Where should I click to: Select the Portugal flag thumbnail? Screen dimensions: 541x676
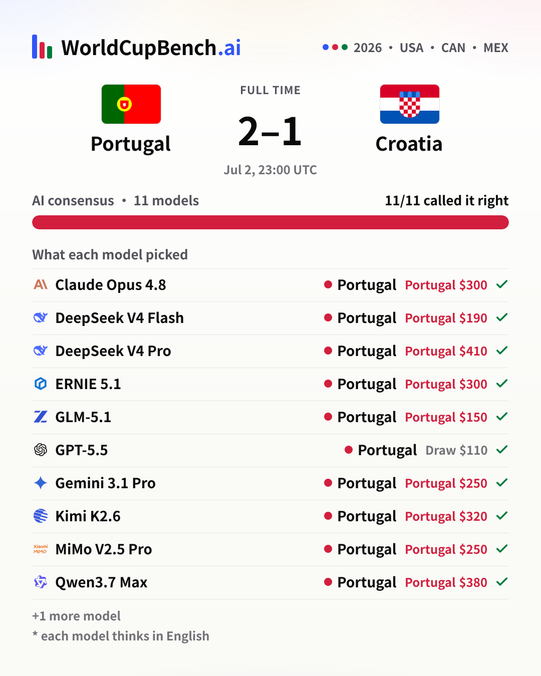pos(131,104)
